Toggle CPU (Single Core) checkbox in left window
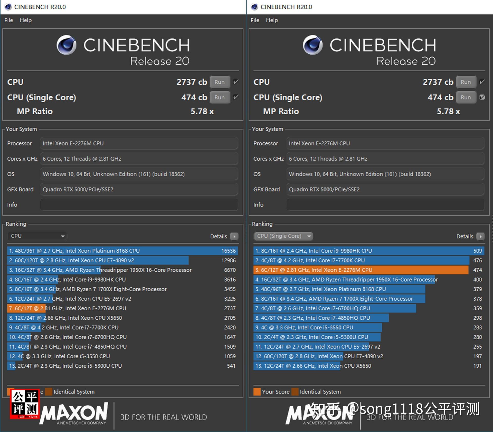Image resolution: width=493 pixels, height=432 pixels. [x=235, y=97]
